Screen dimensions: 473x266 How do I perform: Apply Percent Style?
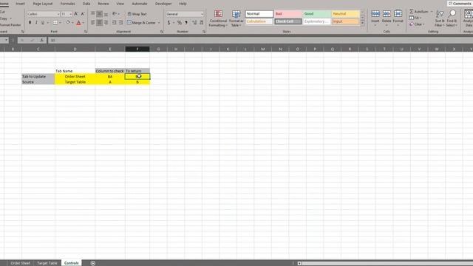[180, 23]
